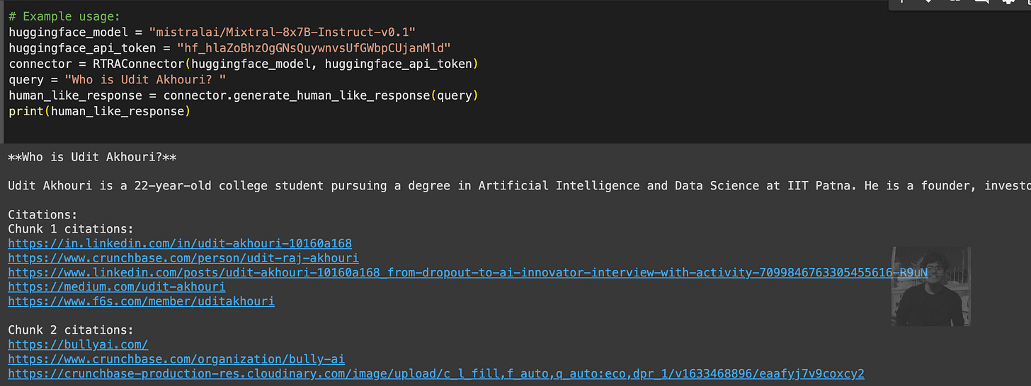Click the person photo thumbnail
This screenshot has height=386, width=1031.
click(x=930, y=286)
